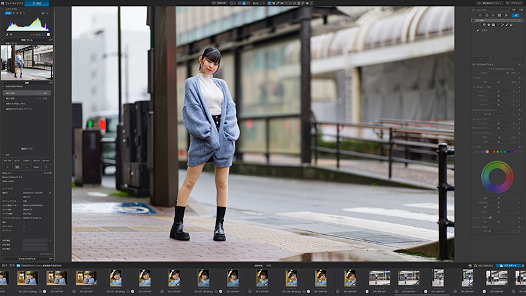Click the navigator preview image
This screenshot has height=296, width=526.
(27, 62)
